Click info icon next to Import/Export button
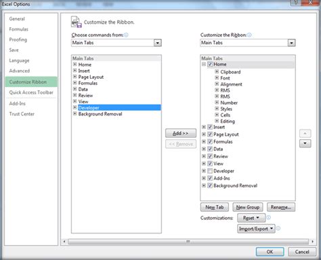 pos(278,228)
